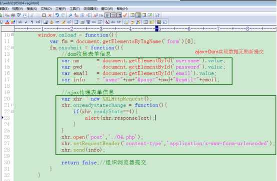
Task: Open the 编辑(E) menu
Action: tap(4, 8)
